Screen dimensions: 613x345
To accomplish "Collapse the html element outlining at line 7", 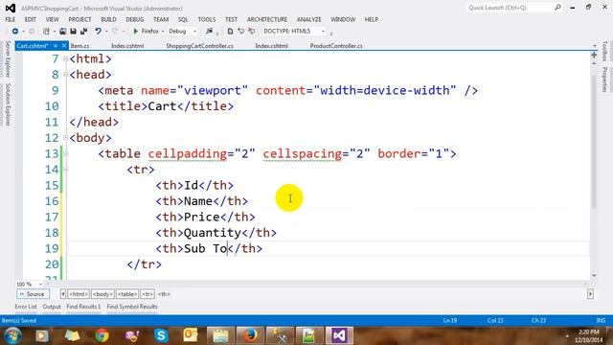I will (65, 58).
